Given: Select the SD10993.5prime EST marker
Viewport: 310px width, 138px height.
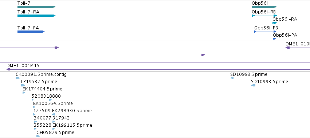Looking at the screenshot, I should click(x=253, y=85).
